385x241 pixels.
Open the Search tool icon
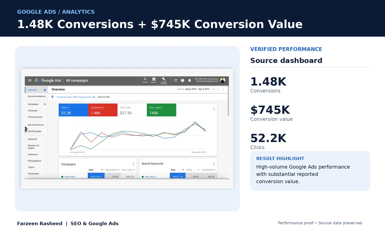coord(145,80)
